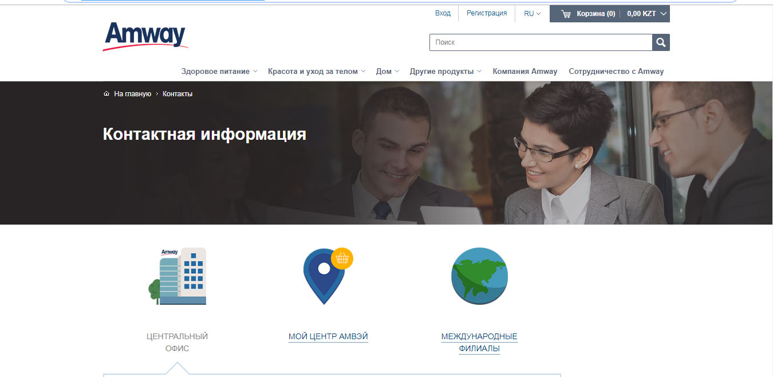Screen dimensions: 773x377
Task: Focus the Поиск search field
Action: 541,42
